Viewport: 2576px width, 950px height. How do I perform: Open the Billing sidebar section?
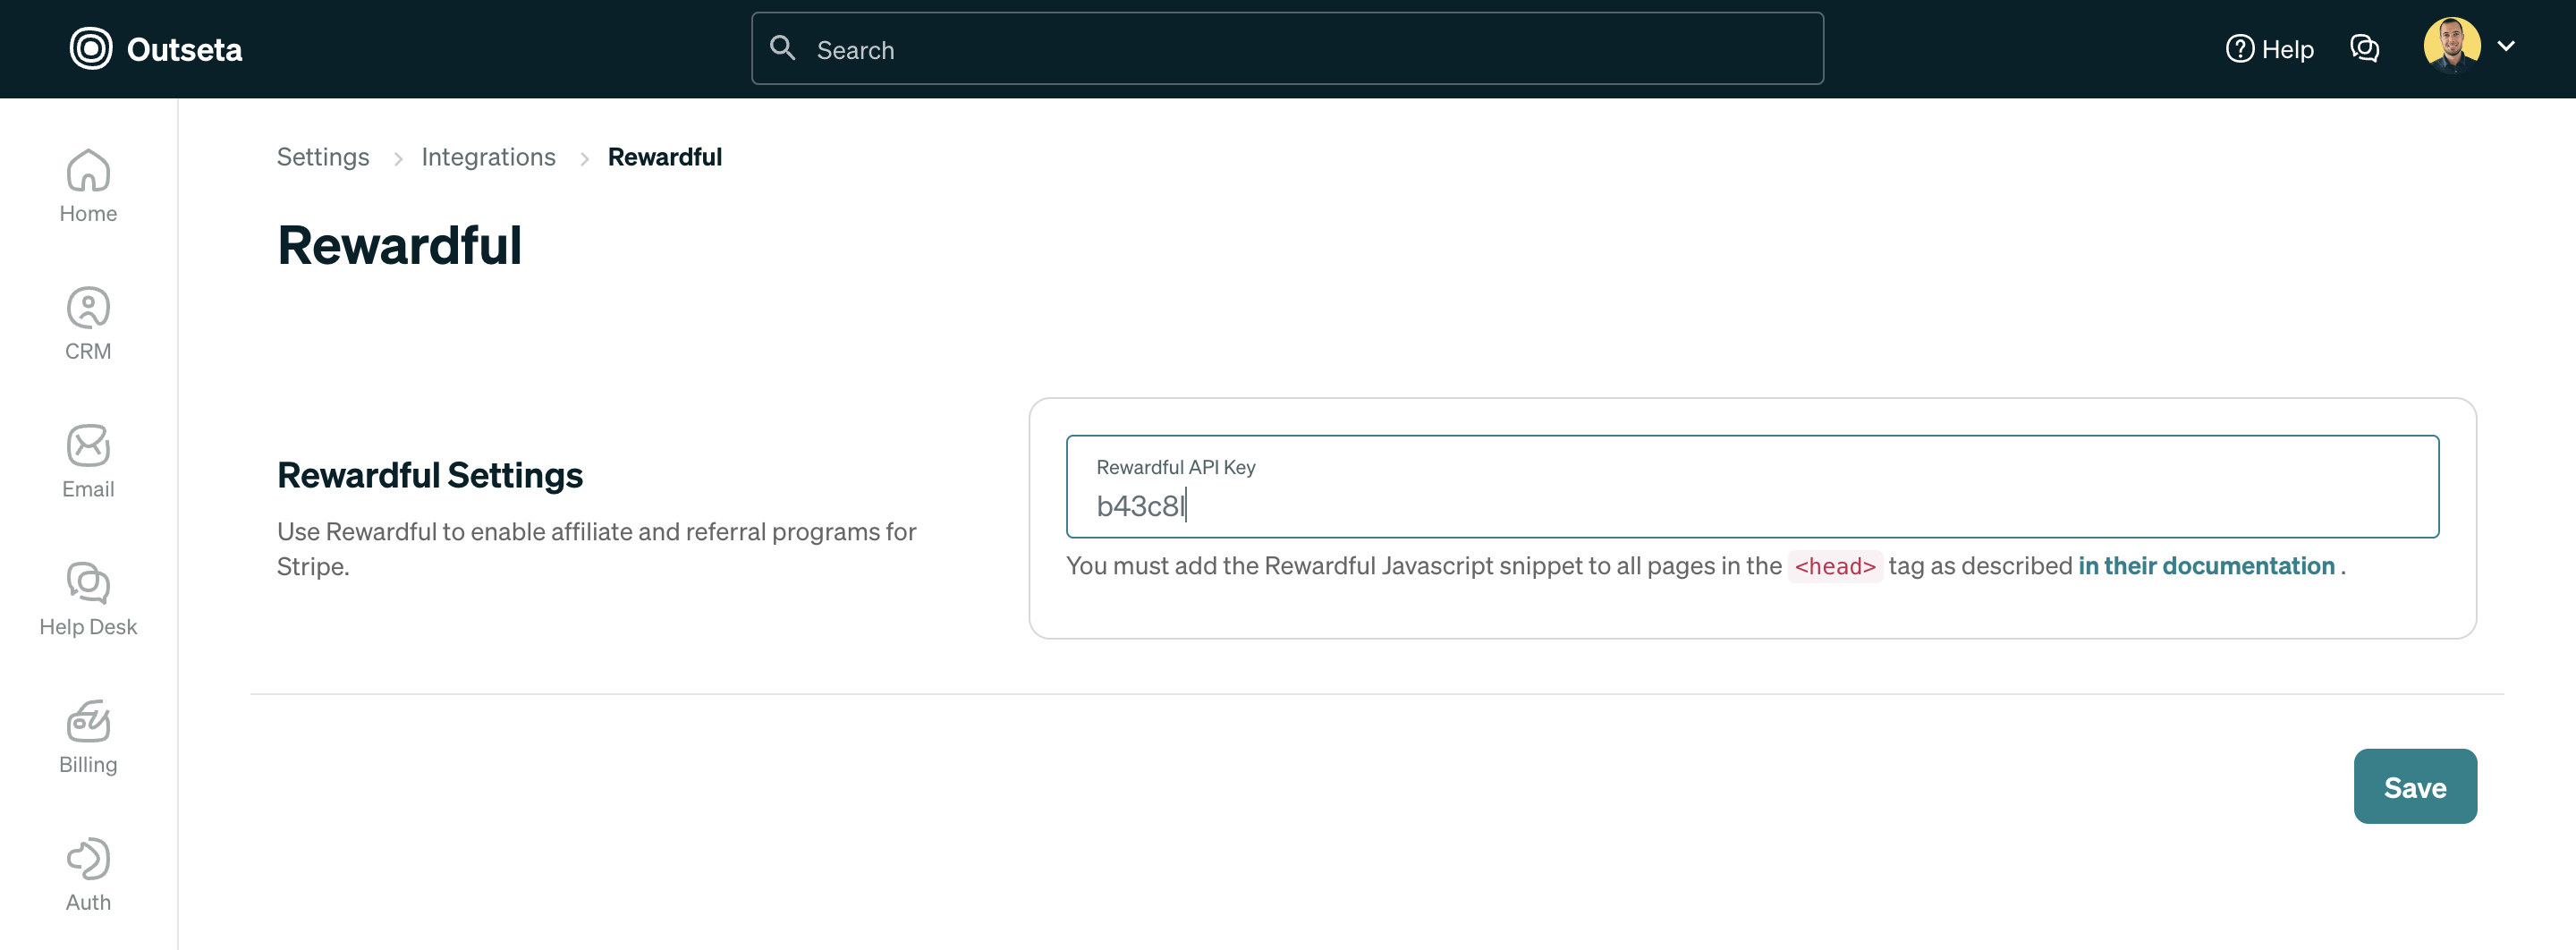click(x=88, y=737)
